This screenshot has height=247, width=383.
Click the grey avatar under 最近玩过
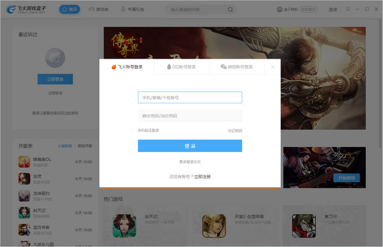pos(55,58)
